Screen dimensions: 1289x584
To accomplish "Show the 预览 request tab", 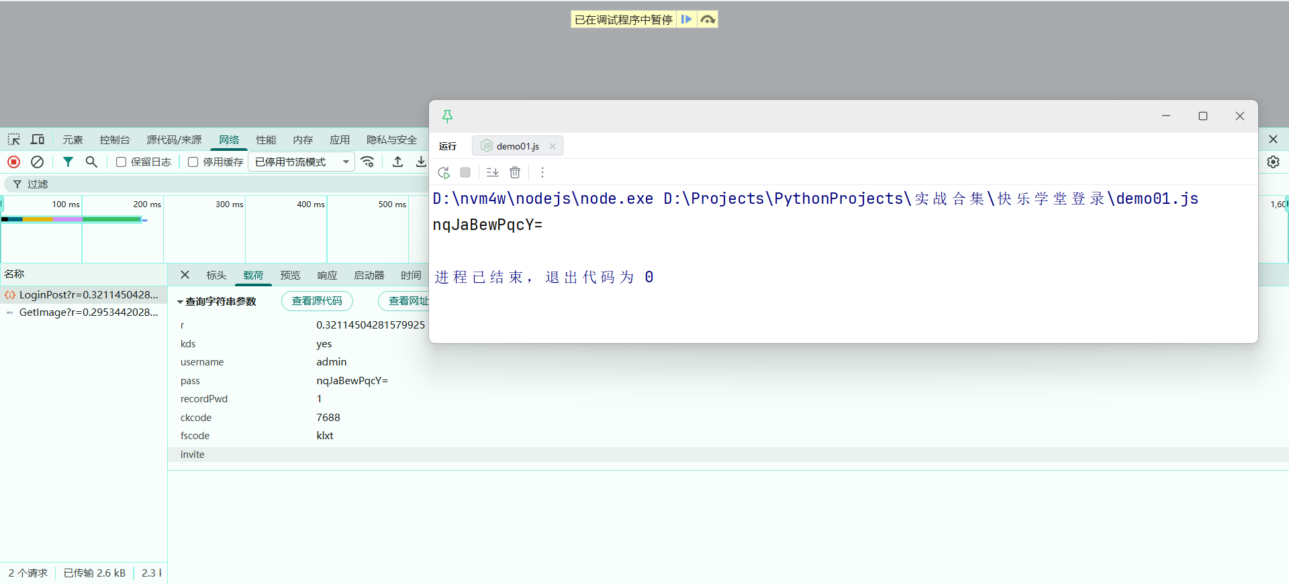I will coord(290,275).
